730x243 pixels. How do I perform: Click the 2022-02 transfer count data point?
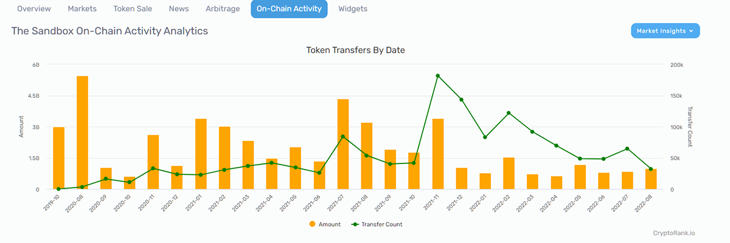click(509, 113)
